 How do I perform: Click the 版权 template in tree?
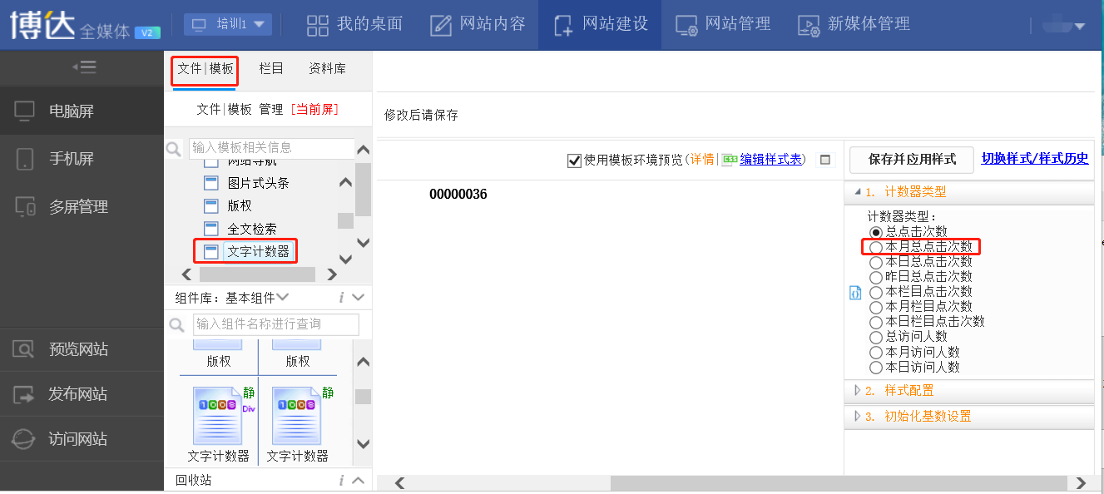click(x=240, y=205)
